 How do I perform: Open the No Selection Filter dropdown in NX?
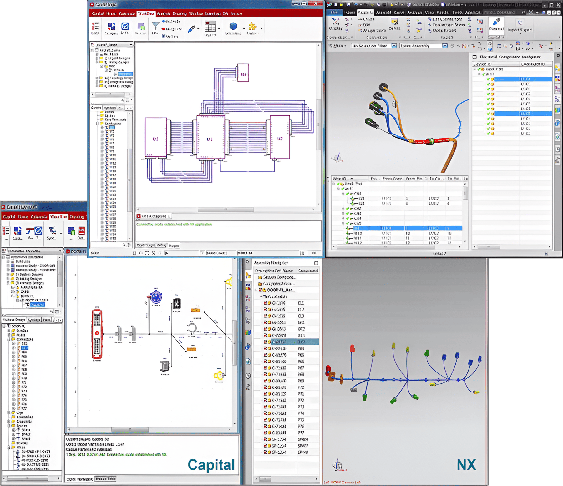click(x=394, y=46)
